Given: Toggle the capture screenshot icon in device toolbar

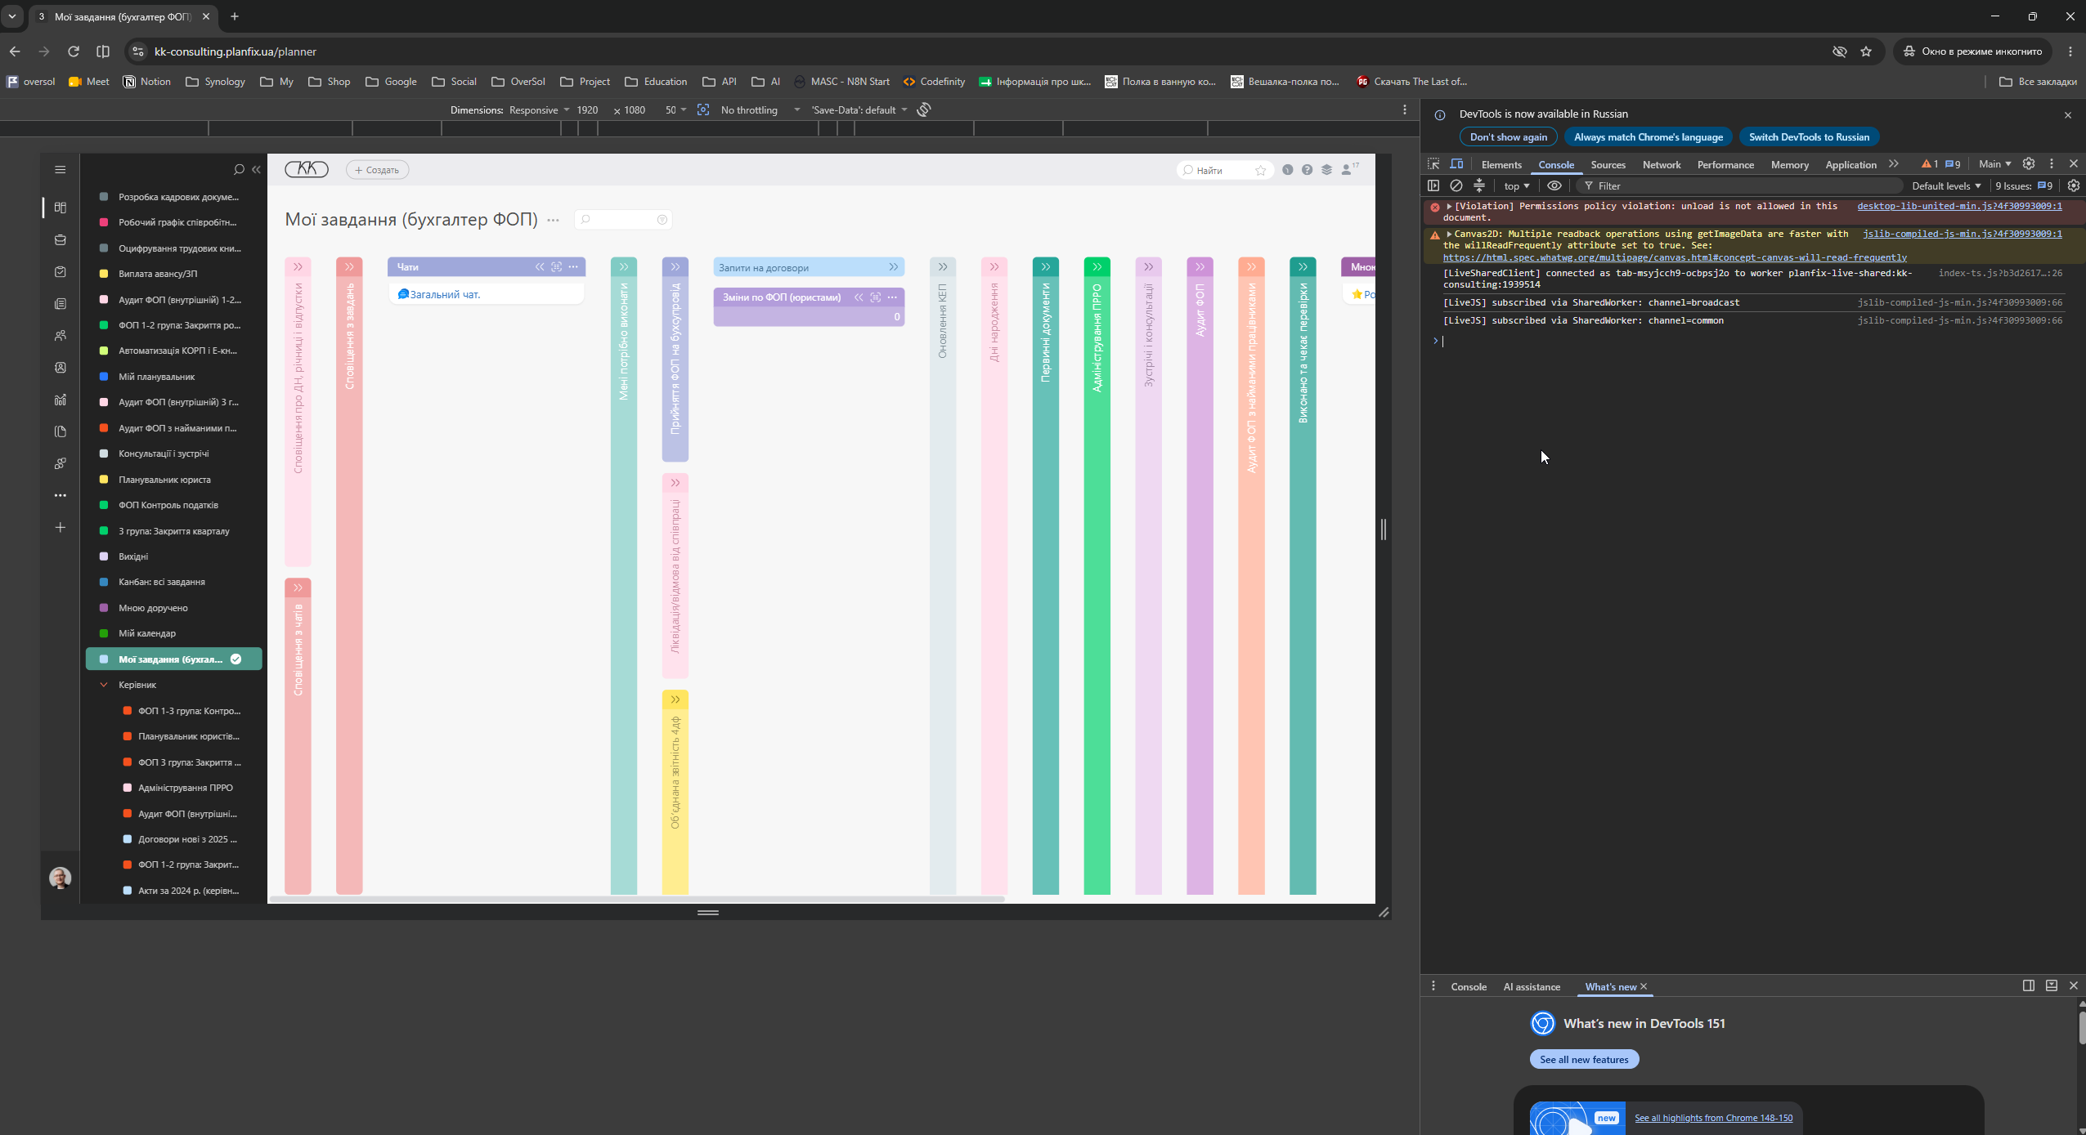Looking at the screenshot, I should (703, 109).
